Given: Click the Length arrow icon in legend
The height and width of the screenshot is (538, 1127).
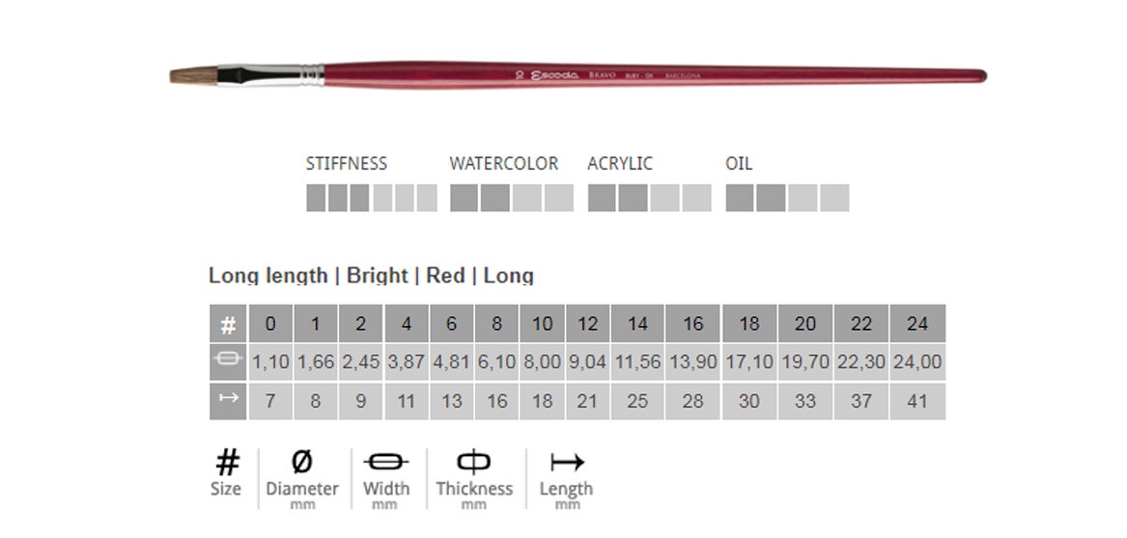Looking at the screenshot, I should (x=566, y=463).
